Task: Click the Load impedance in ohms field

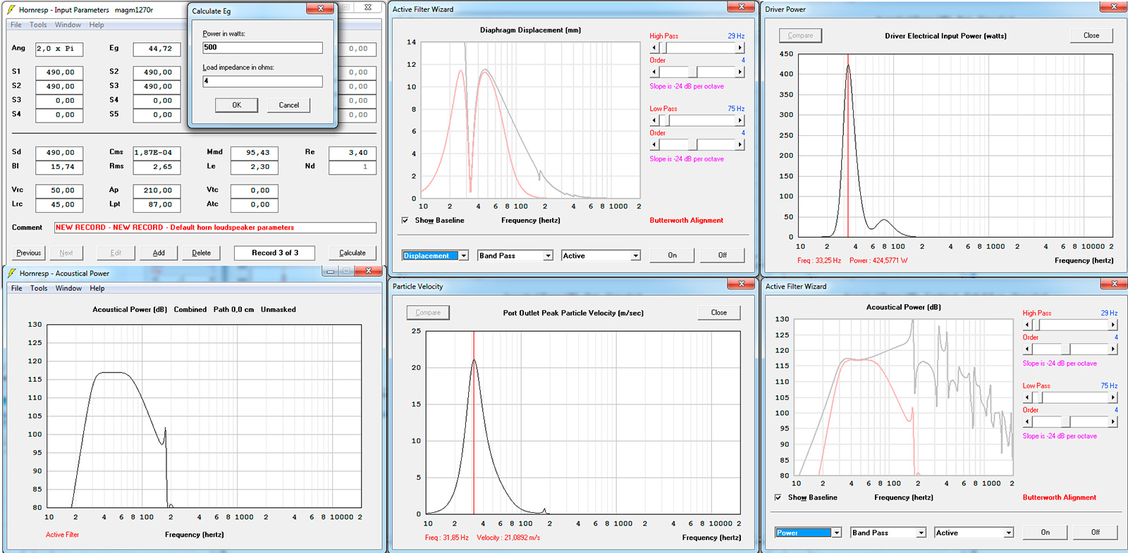Action: [x=262, y=82]
